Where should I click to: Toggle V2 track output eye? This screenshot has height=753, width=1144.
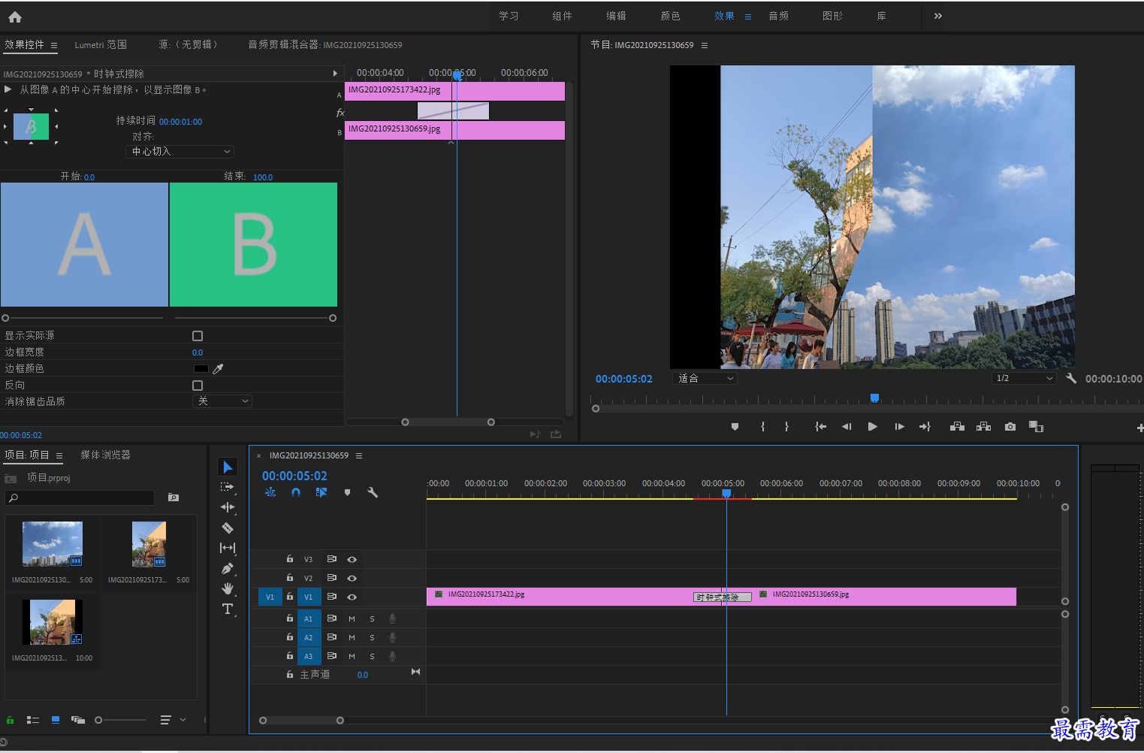click(x=352, y=579)
